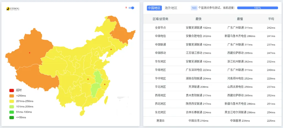Click the dark green <=50ms legend swatch
This screenshot has width=283, height=128.
tap(12, 117)
